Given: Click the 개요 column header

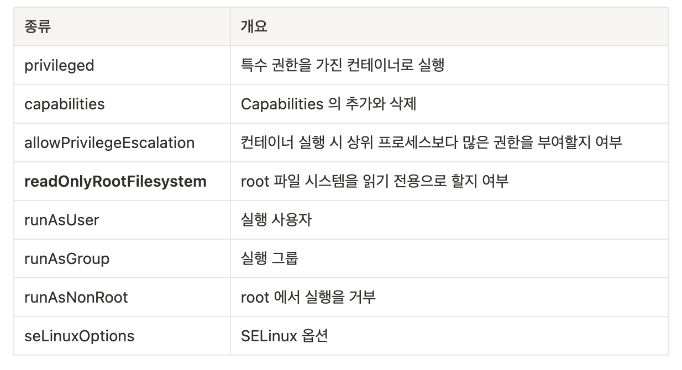Looking at the screenshot, I should [449, 27].
